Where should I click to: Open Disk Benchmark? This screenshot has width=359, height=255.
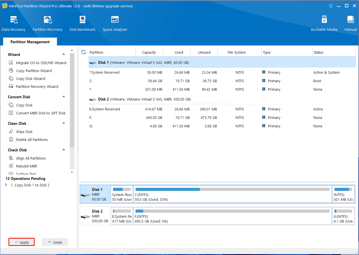[83, 24]
